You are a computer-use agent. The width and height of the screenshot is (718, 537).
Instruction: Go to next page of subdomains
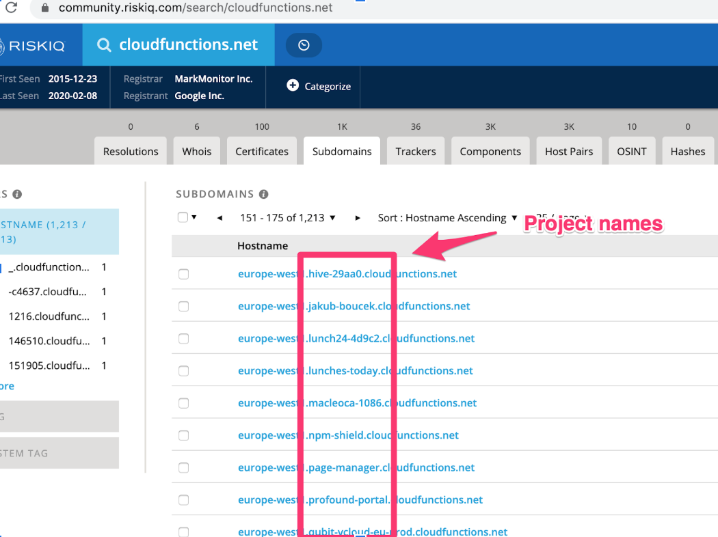(358, 218)
